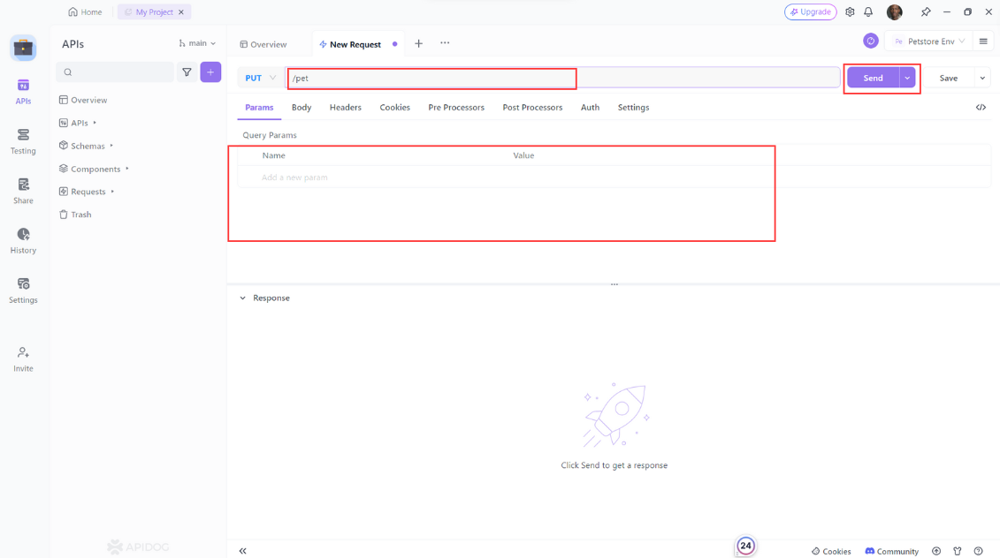Switch to Body tab
The height and width of the screenshot is (558, 1000).
(301, 107)
